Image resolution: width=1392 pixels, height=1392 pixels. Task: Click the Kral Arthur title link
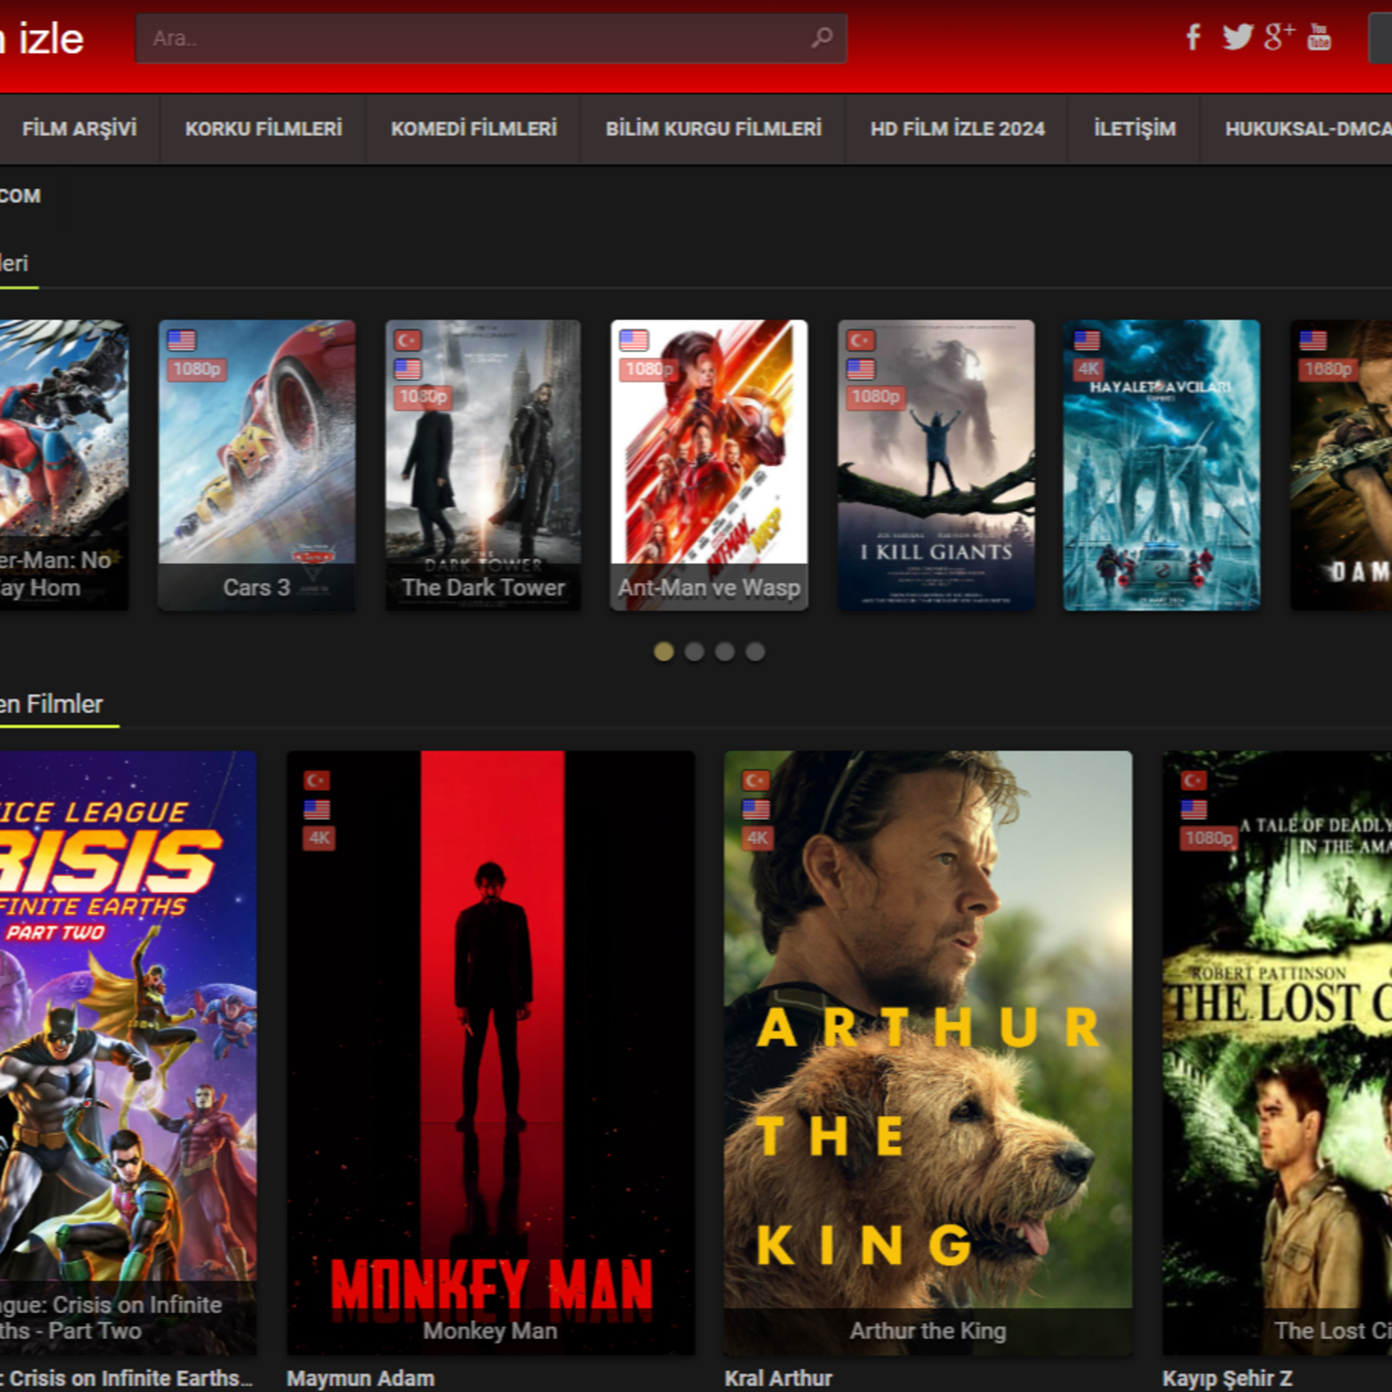coord(778,1378)
